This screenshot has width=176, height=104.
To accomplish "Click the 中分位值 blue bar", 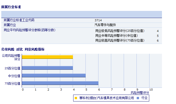I will point(54,75).
